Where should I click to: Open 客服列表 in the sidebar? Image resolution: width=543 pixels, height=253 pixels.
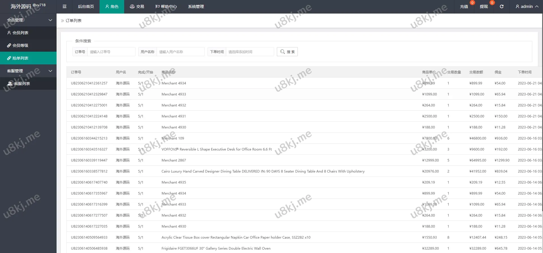22,84
